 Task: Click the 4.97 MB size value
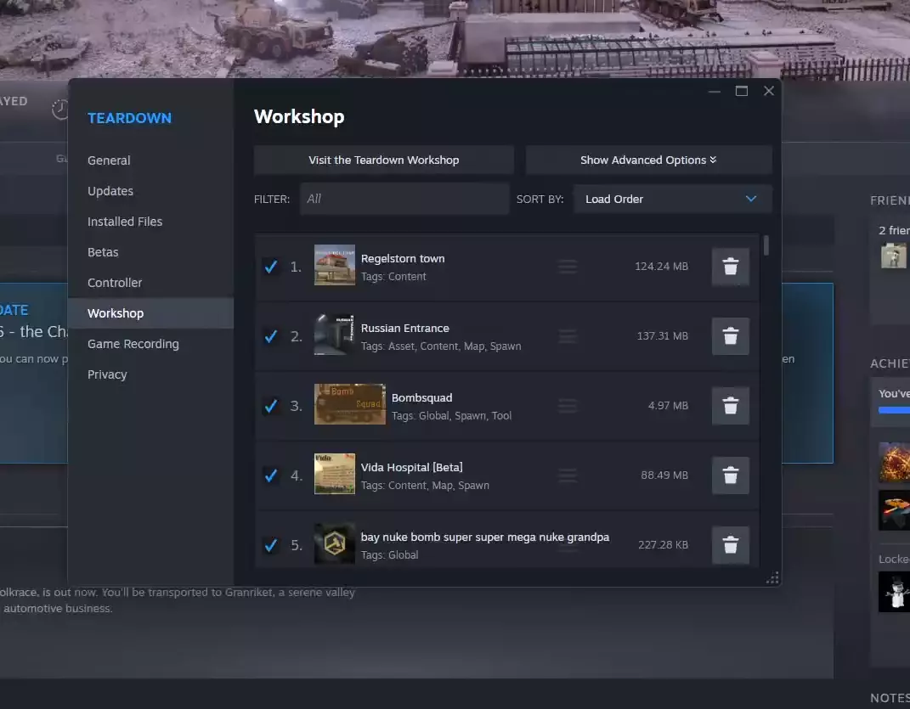coord(668,406)
